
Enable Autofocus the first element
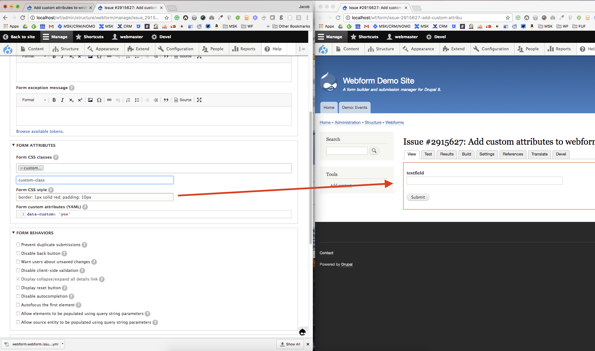click(18, 305)
